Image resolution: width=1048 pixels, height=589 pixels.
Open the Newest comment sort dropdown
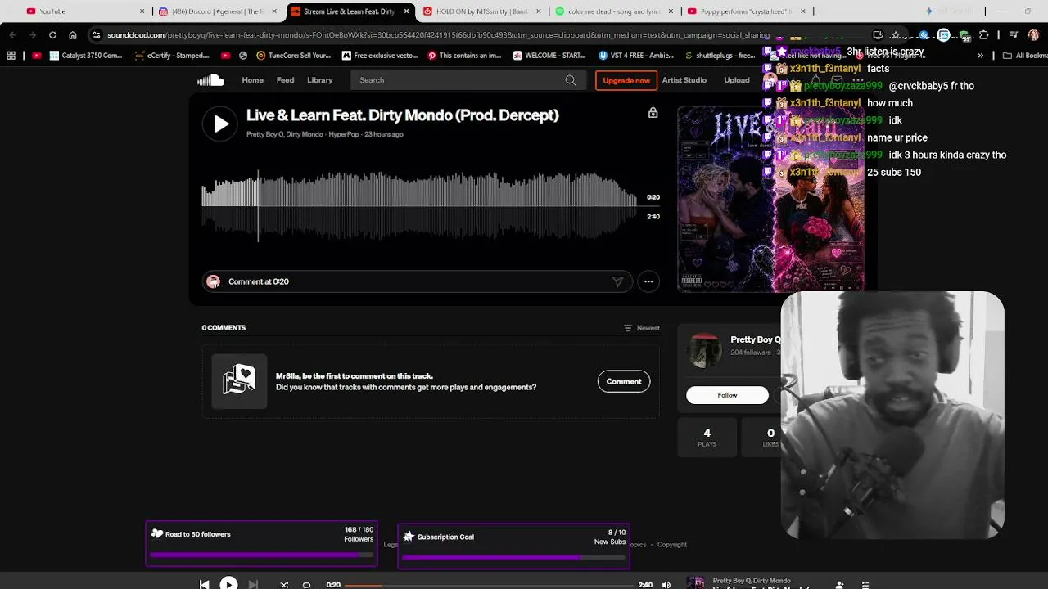pos(642,328)
